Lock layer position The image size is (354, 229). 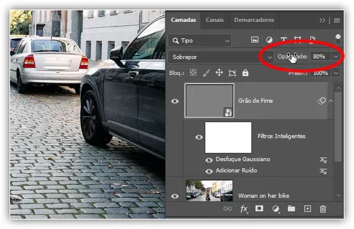[x=219, y=73]
